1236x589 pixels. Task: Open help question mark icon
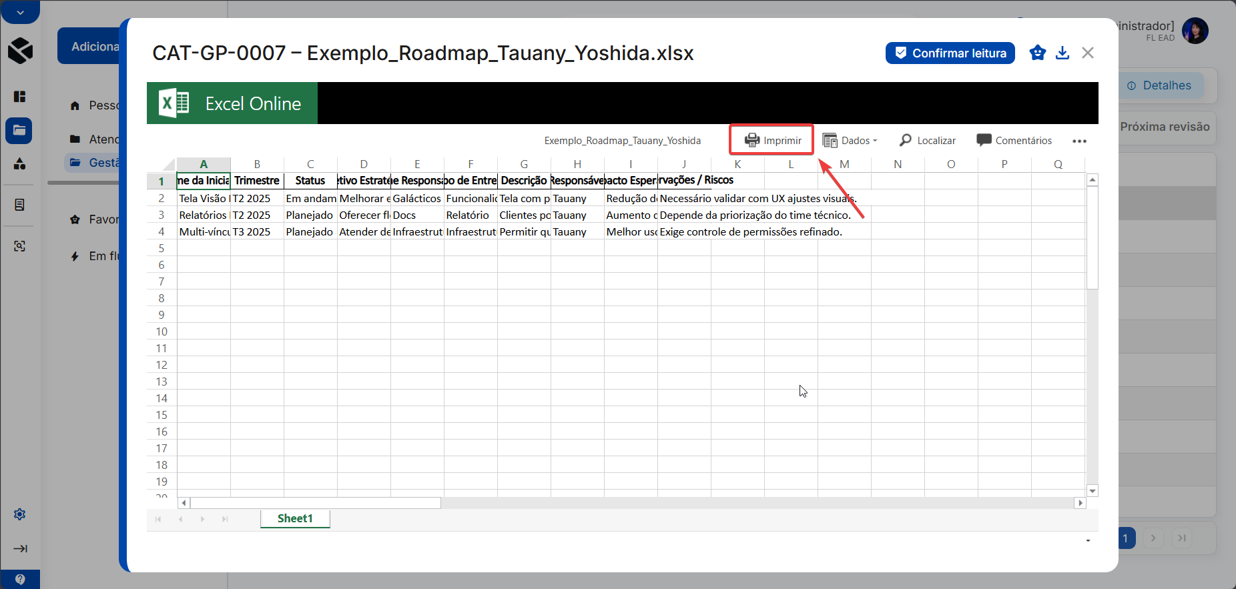(x=20, y=579)
